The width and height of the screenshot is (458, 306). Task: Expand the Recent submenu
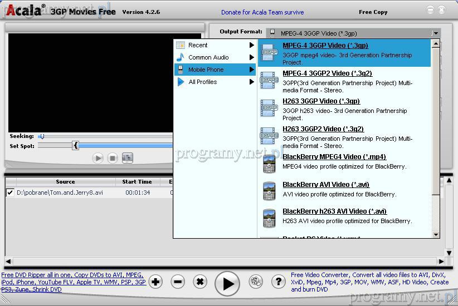pos(215,45)
